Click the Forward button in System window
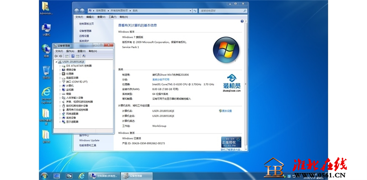367x180 pixels. click(x=82, y=11)
